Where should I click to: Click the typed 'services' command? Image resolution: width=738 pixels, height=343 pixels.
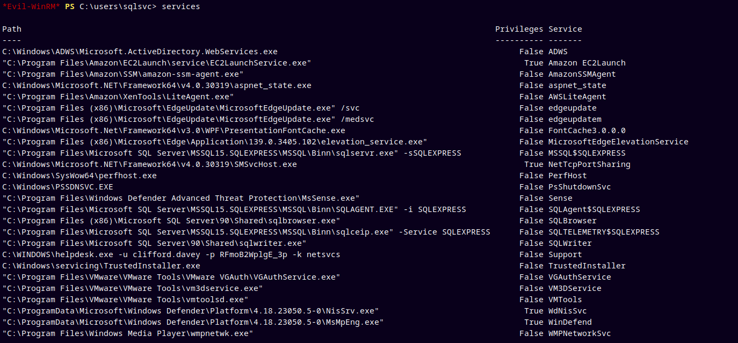180,6
